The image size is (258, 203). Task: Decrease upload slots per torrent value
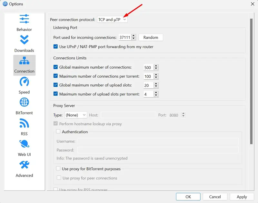[156, 95]
